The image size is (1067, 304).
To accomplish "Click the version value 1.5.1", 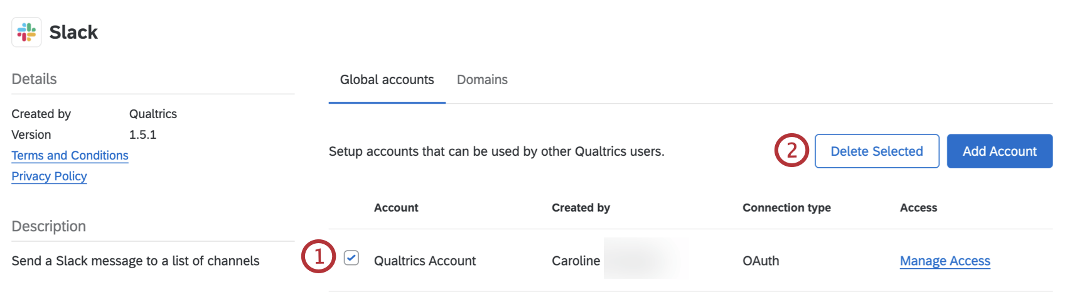I will pos(142,134).
